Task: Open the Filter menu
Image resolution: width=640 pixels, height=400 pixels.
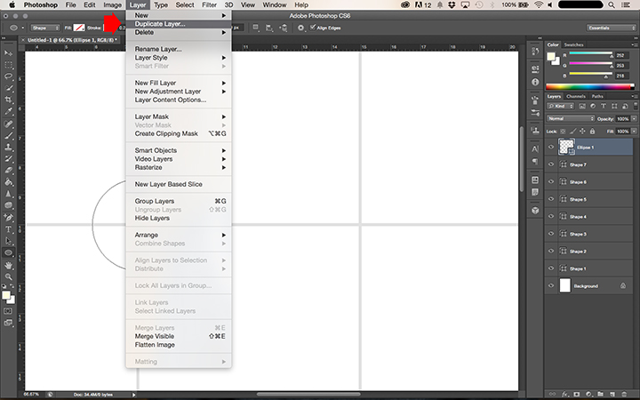Action: pyautogui.click(x=209, y=5)
